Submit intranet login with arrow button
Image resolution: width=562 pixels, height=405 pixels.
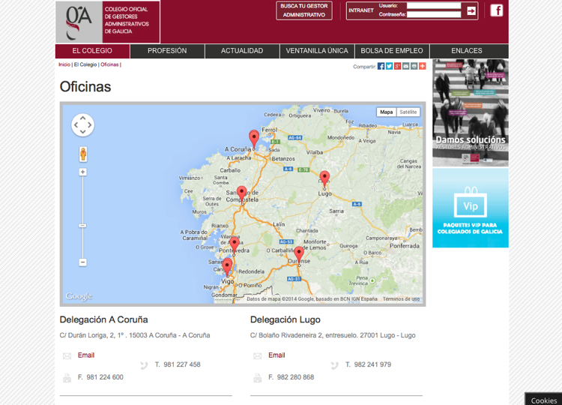[x=471, y=10]
